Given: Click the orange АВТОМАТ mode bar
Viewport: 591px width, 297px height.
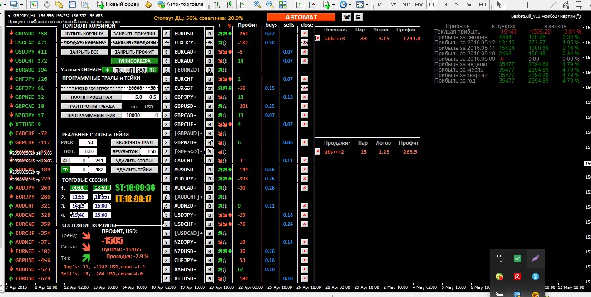Looking at the screenshot, I should [301, 17].
